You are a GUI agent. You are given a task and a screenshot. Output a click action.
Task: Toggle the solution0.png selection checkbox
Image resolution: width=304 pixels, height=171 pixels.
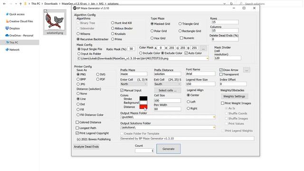(46, 11)
